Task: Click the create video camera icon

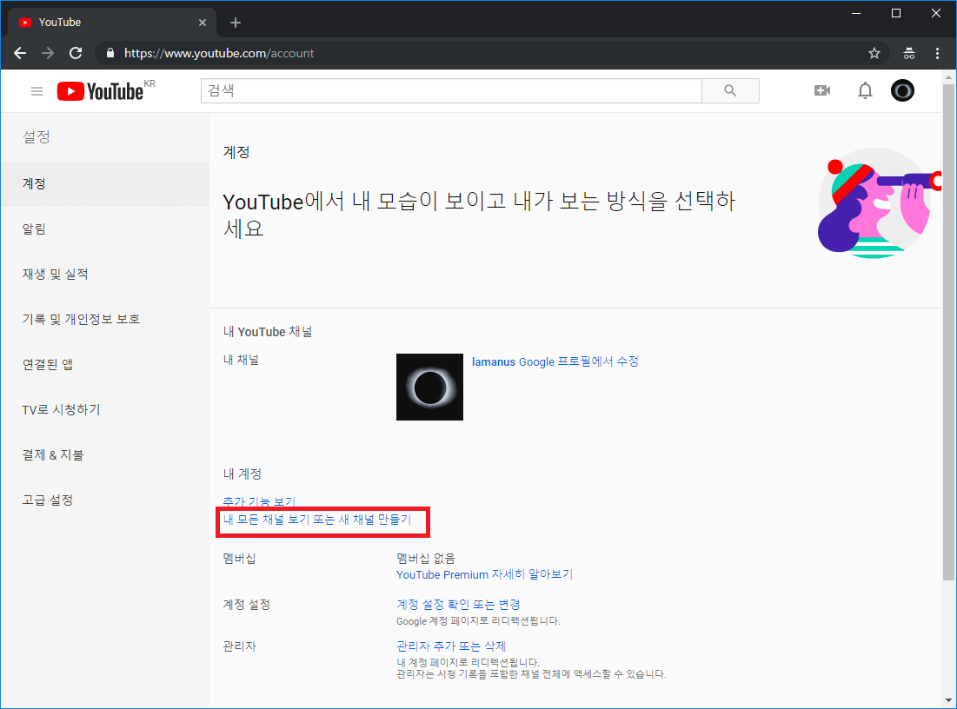Action: pyautogui.click(x=821, y=90)
